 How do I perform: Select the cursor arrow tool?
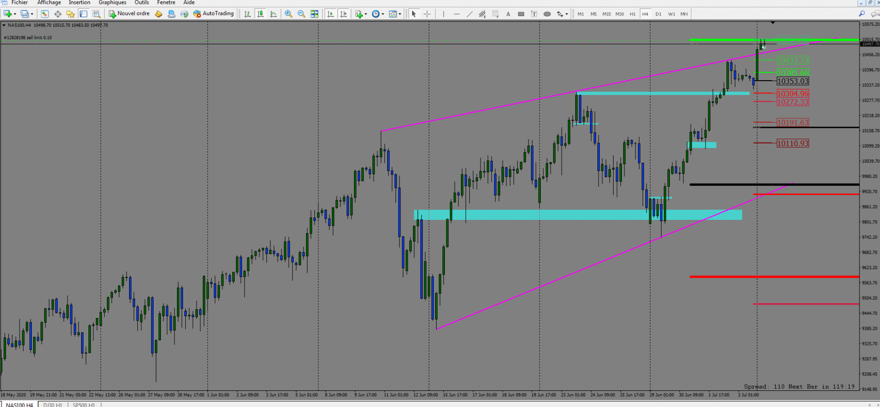click(414, 14)
